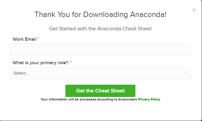Click the "Select..." placeholder text
Image resolution: width=202 pixels, height=121 pixels.
(21, 73)
